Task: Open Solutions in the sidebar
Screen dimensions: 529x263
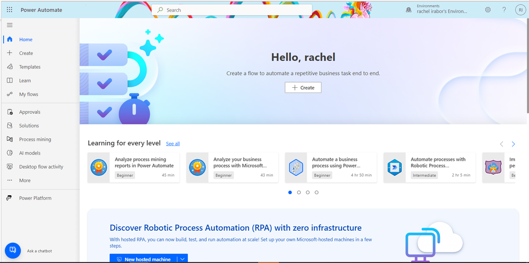Action: tap(29, 125)
